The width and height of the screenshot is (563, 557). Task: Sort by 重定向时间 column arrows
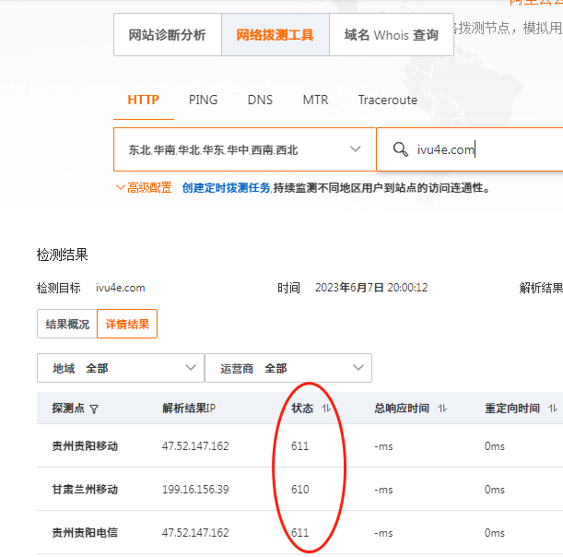(553, 409)
